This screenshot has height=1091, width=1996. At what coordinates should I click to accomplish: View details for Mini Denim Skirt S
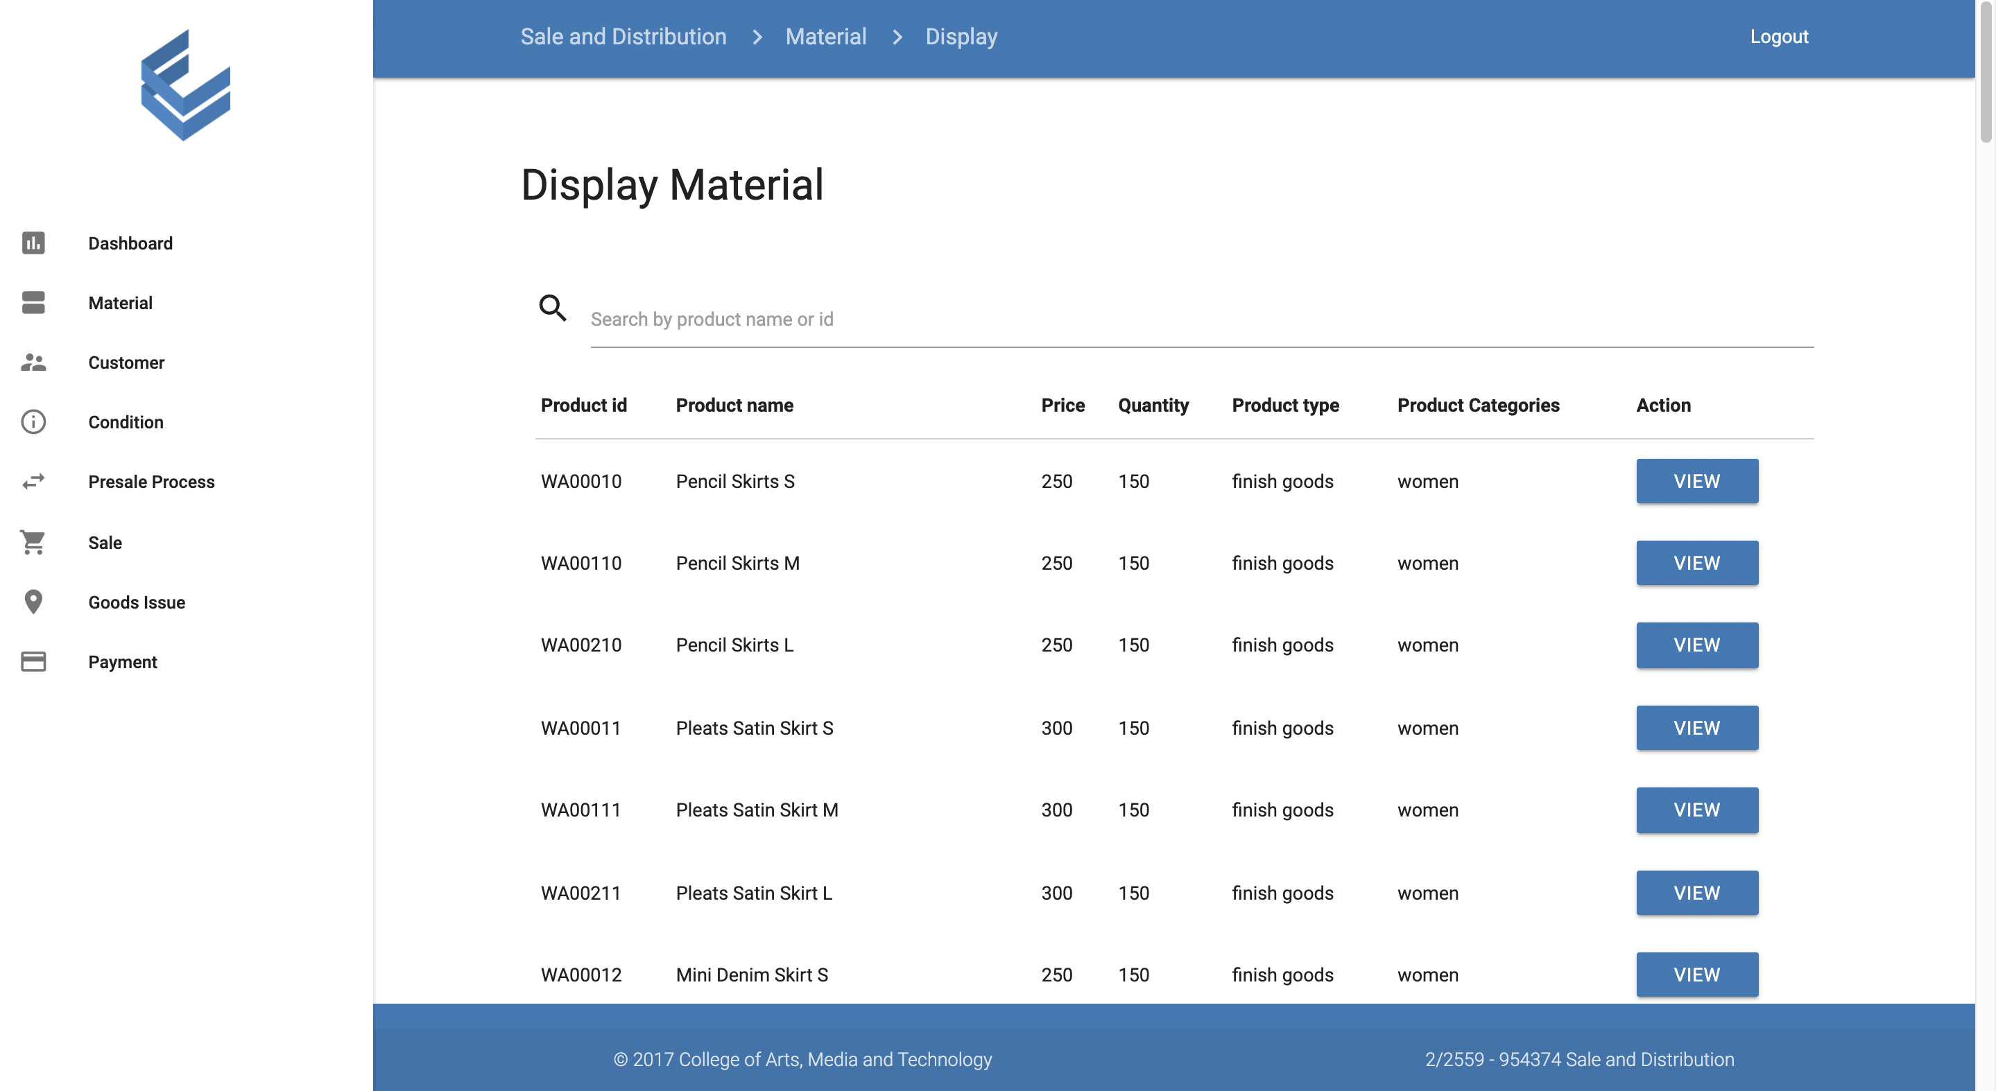[1697, 975]
